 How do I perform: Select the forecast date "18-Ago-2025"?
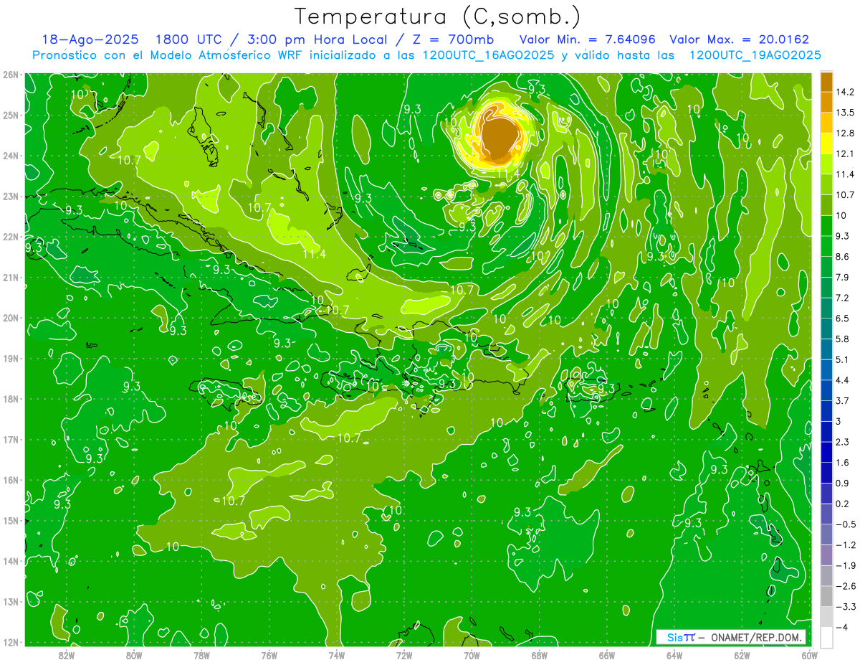pos(90,39)
